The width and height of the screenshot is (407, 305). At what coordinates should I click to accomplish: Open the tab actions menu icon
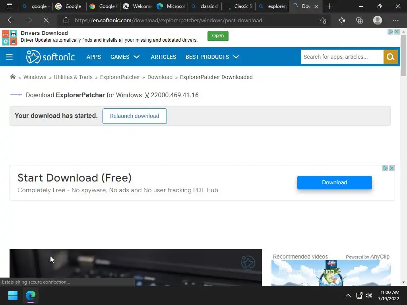tap(10, 6)
